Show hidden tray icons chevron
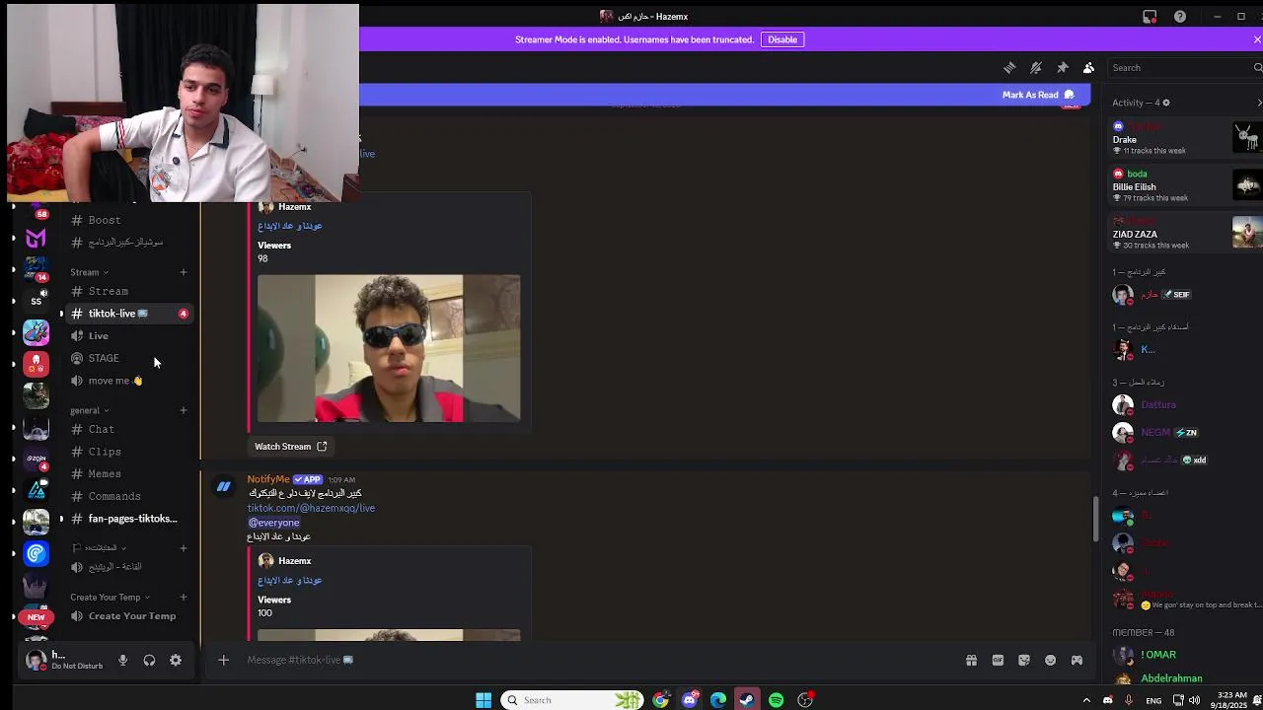This screenshot has width=1263, height=710. click(x=1086, y=700)
